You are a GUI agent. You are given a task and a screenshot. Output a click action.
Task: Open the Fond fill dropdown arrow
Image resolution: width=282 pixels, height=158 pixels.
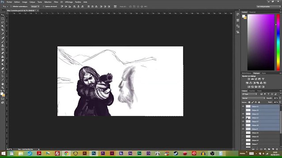click(280, 102)
